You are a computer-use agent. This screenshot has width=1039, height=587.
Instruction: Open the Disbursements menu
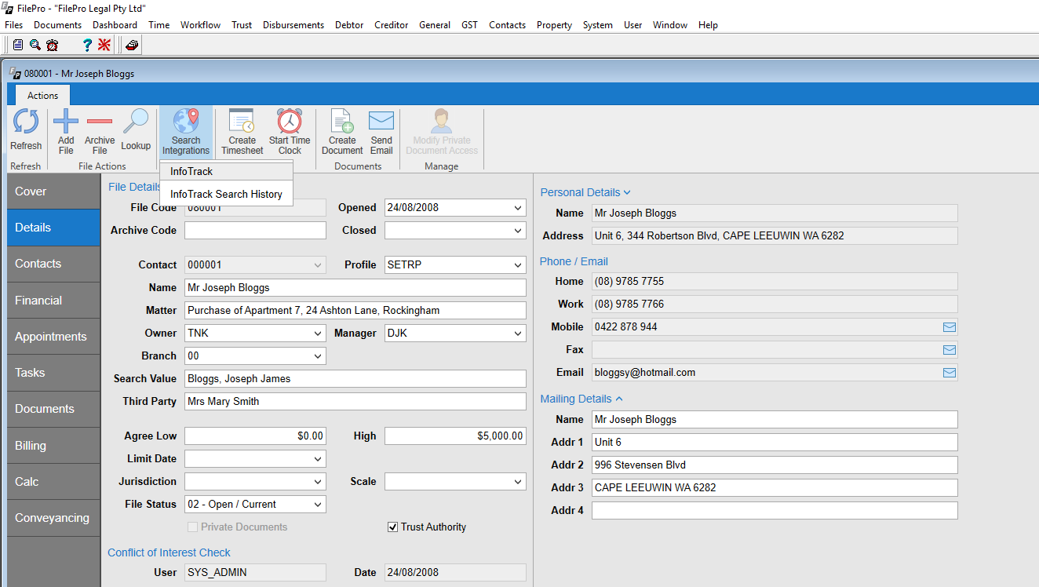293,25
